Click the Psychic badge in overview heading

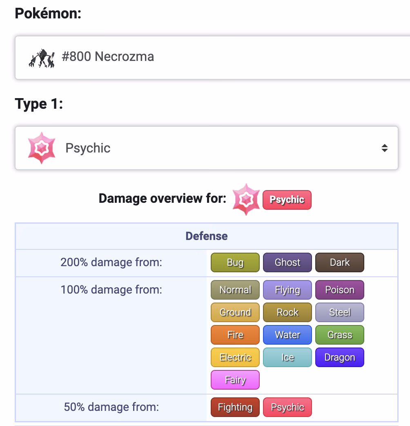pyautogui.click(x=287, y=200)
